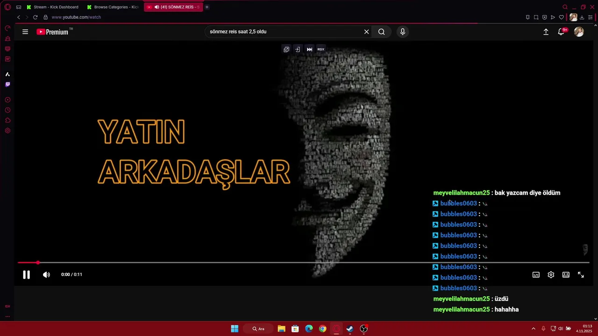Click the exit-arrow icon in video overlay
598x336 pixels.
tap(298, 49)
